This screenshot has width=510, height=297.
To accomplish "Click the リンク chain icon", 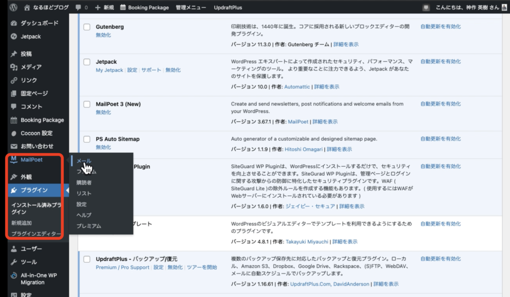I will click(13, 80).
